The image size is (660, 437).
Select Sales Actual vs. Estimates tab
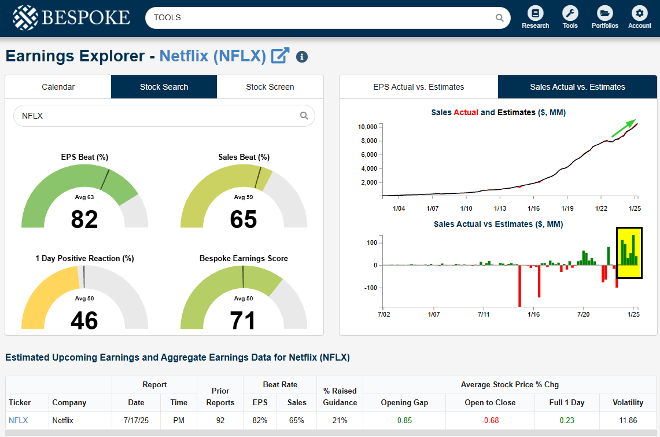click(577, 87)
